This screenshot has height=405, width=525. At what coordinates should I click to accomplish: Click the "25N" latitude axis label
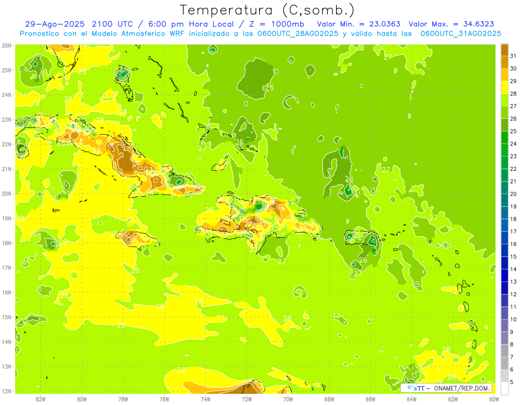(x=7, y=70)
